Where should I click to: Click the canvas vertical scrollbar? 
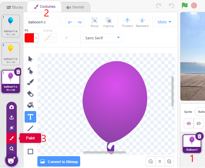point(173,91)
